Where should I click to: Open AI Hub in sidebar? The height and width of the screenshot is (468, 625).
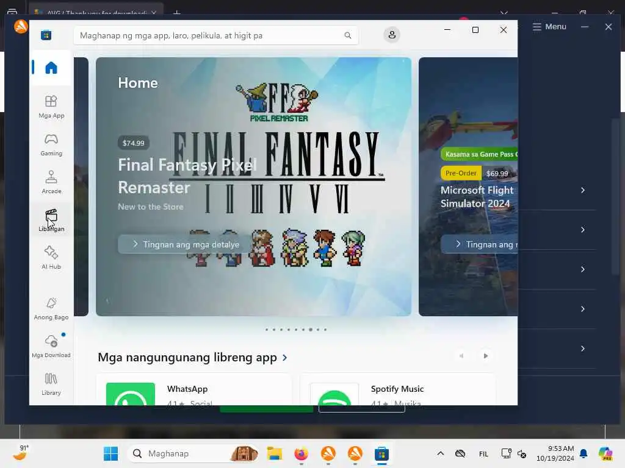[x=51, y=258]
